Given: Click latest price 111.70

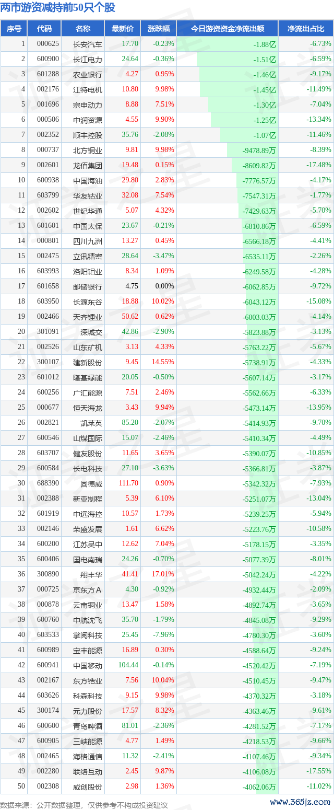Looking at the screenshot, I should pos(128,483).
